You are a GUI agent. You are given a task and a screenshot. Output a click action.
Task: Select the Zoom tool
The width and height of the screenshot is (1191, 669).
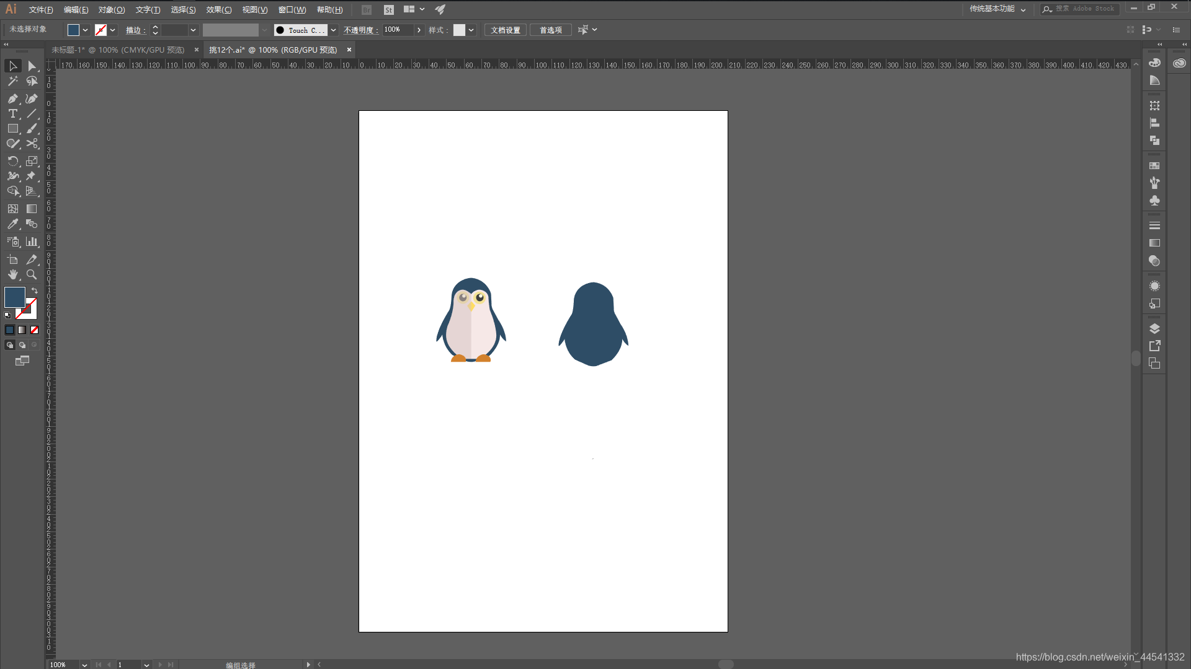(32, 274)
